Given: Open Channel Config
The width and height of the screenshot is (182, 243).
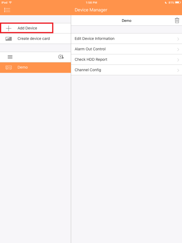Looking at the screenshot, I should click(126, 70).
